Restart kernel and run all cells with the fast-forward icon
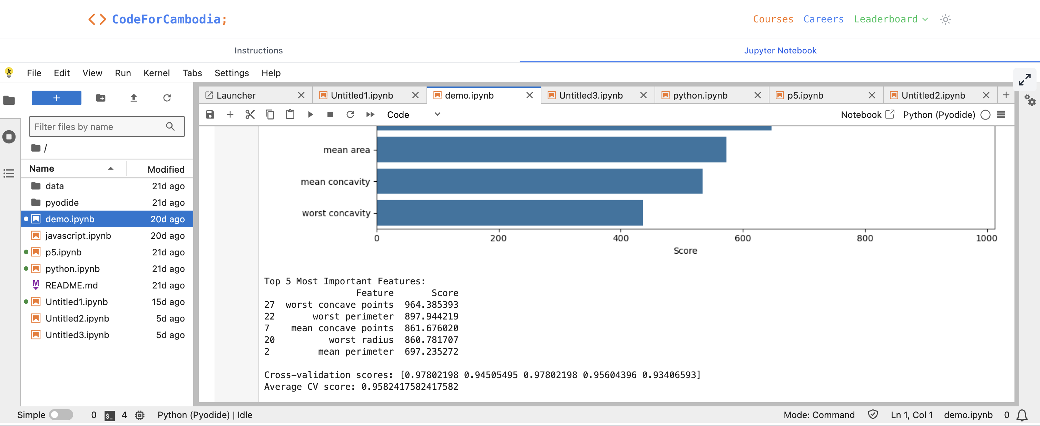Viewport: 1040px width, 426px height. tap(370, 114)
